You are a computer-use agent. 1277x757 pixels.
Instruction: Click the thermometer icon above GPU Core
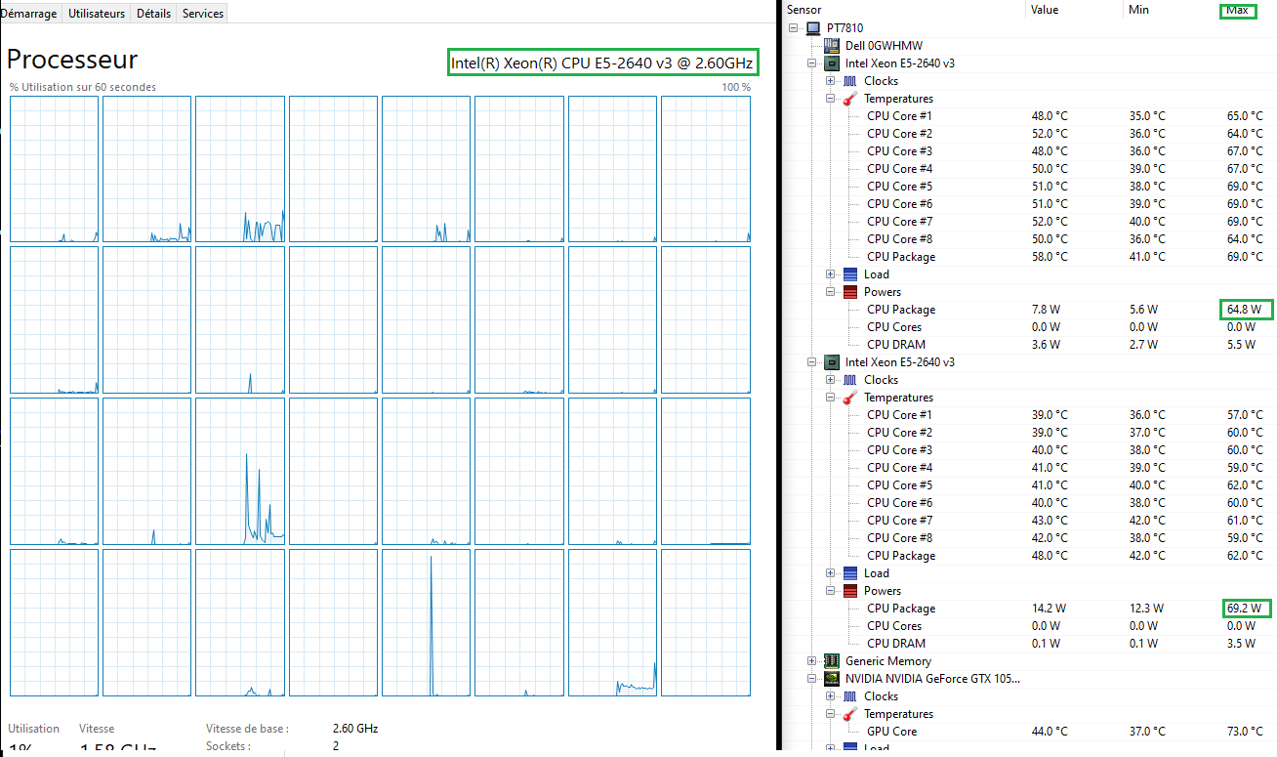point(849,714)
